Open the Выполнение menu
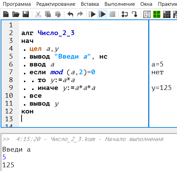 pos(119,4)
